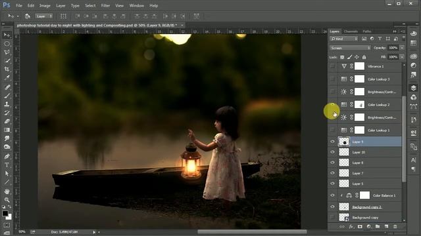Open the Image menu
The image size is (421, 236).
45,5
